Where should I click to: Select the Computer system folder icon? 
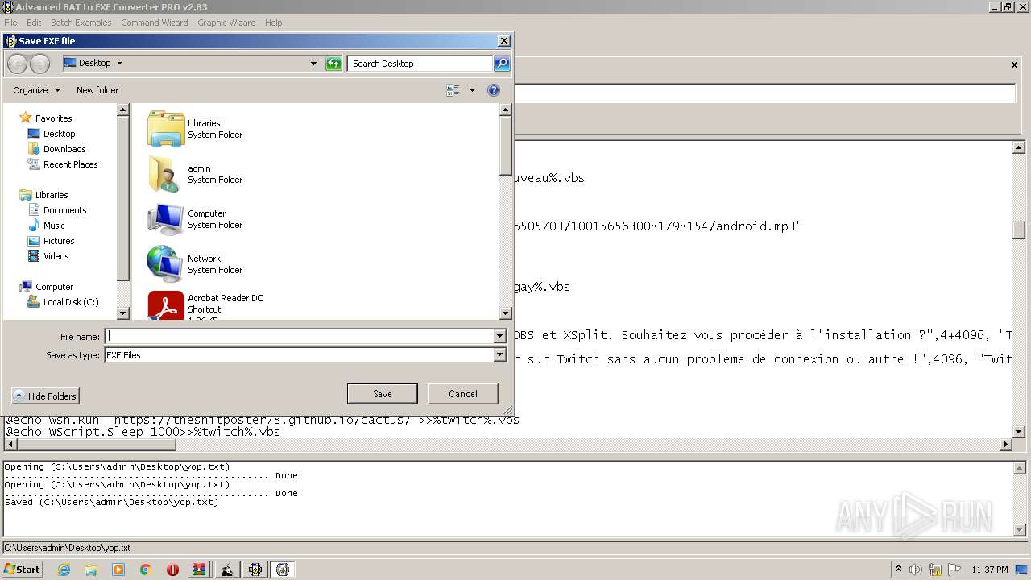166,219
